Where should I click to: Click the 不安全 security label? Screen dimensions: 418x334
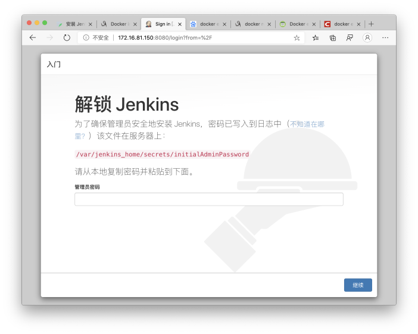point(101,38)
